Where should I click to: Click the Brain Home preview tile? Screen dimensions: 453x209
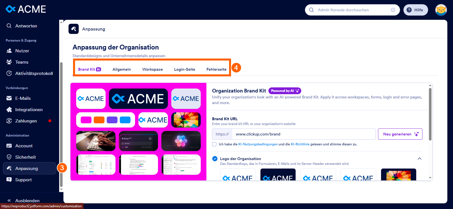[138, 141]
